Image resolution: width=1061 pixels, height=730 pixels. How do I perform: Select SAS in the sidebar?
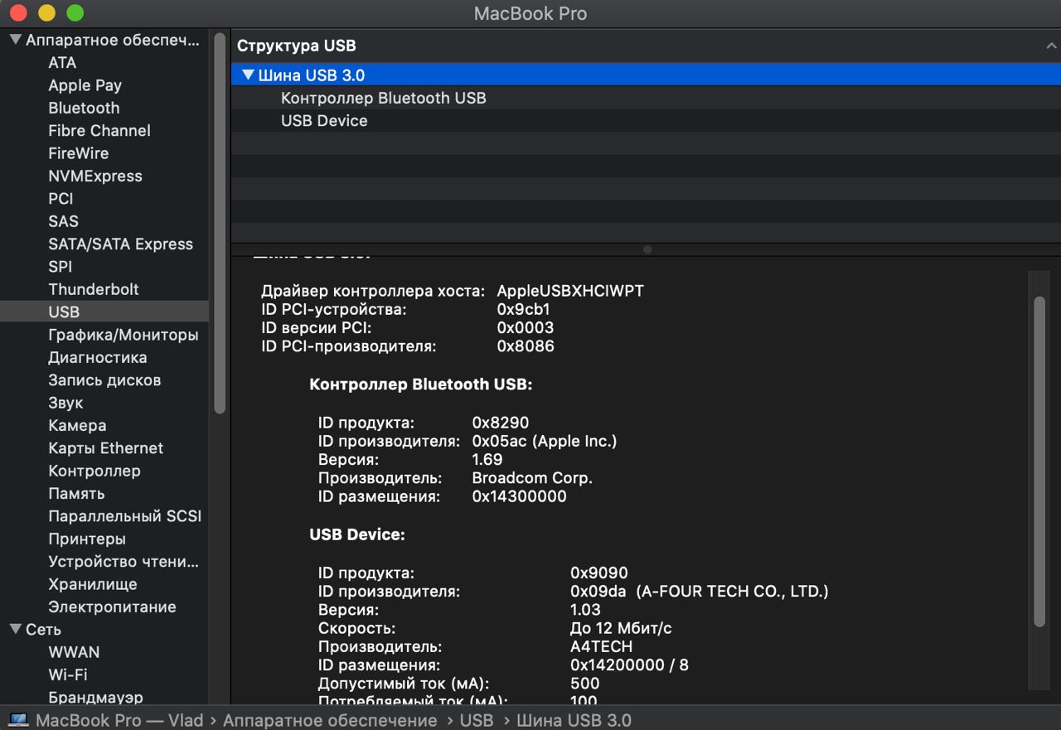coord(63,221)
